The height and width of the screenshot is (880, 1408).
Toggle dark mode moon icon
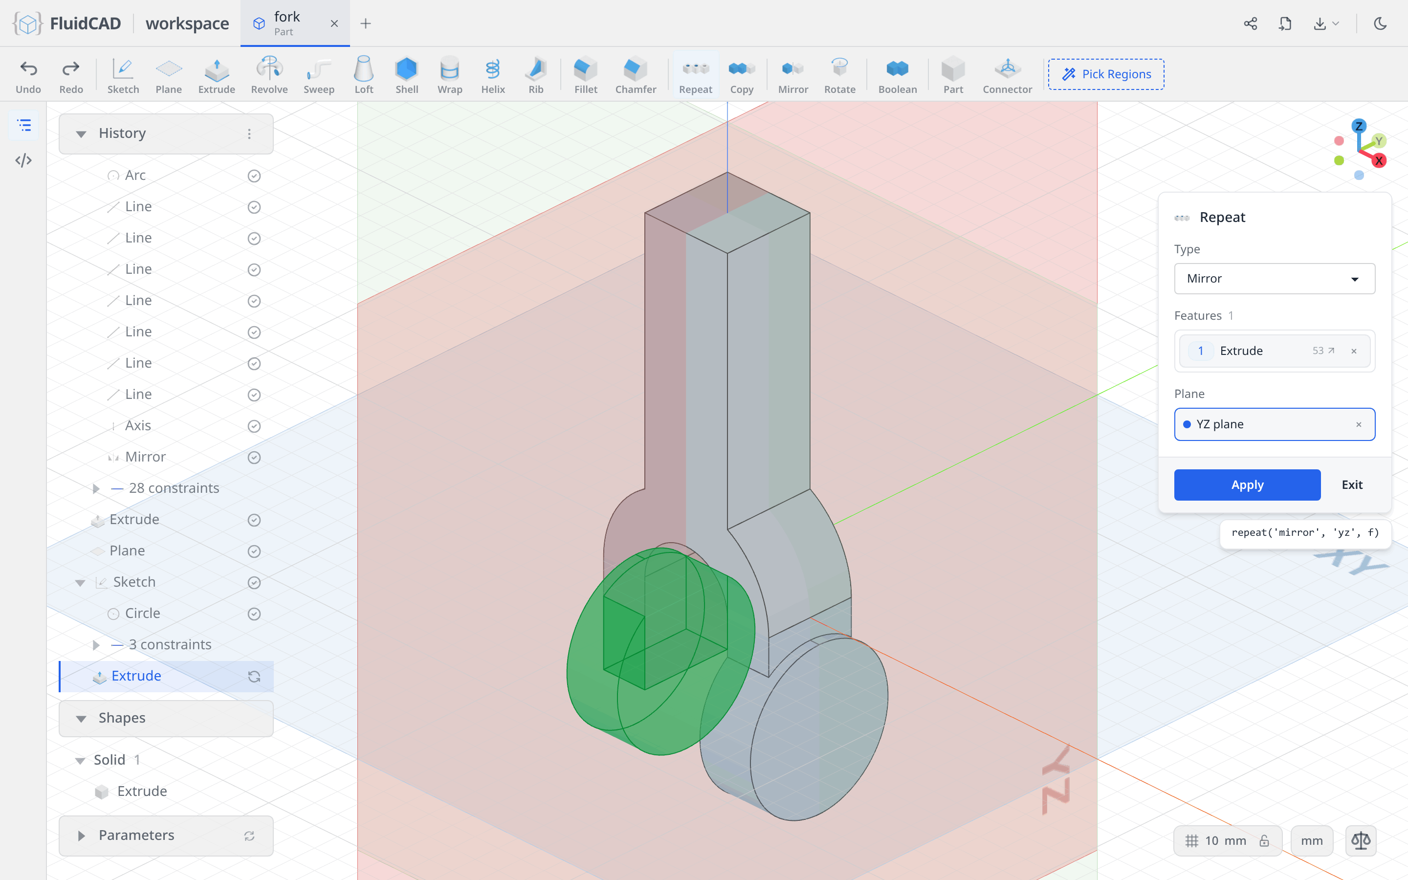pyautogui.click(x=1380, y=23)
